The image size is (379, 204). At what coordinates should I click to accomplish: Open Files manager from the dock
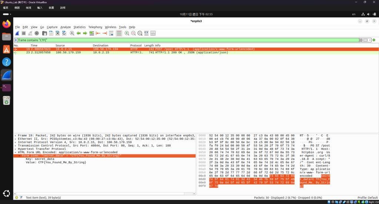7,37
